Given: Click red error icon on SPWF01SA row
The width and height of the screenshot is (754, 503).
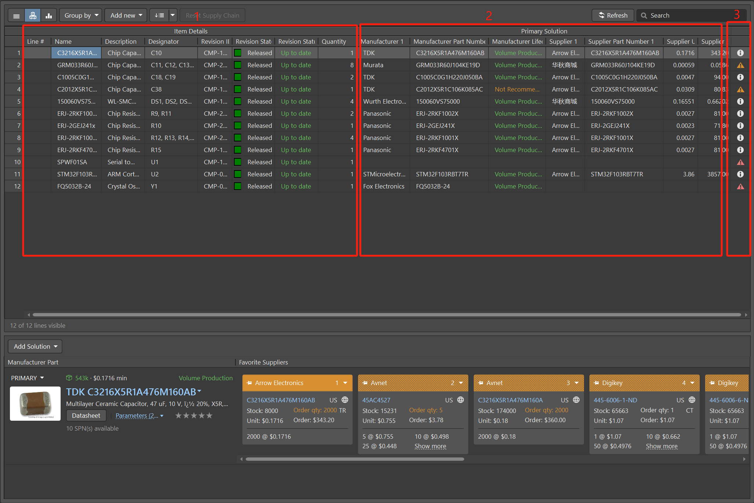Looking at the screenshot, I should pos(740,162).
